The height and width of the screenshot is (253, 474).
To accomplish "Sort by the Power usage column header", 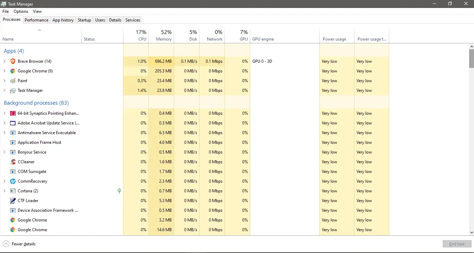I will (337, 35).
